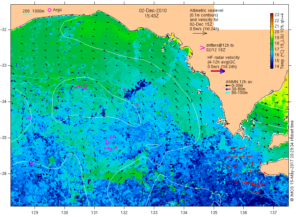Click the date text '02-Dec-2010'

click(153, 11)
